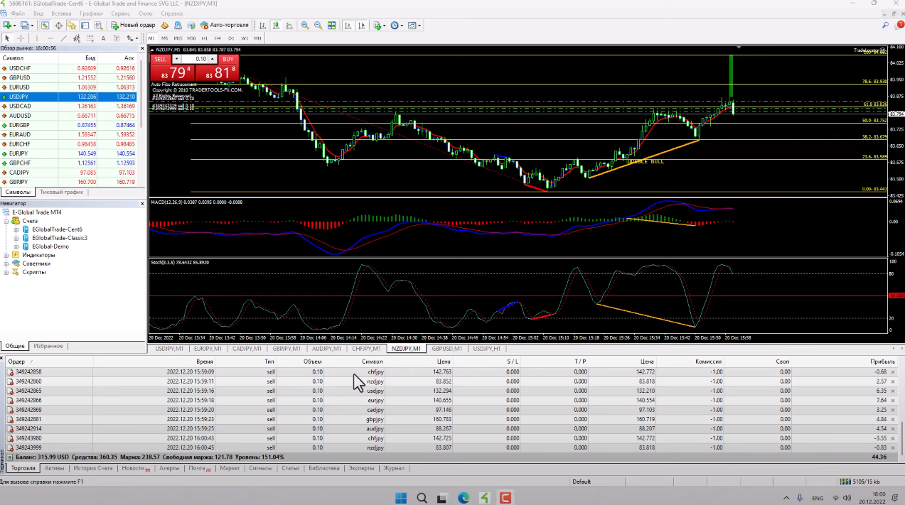Click the zoom out magnifier icon
This screenshot has width=905, height=505.
pyautogui.click(x=318, y=25)
